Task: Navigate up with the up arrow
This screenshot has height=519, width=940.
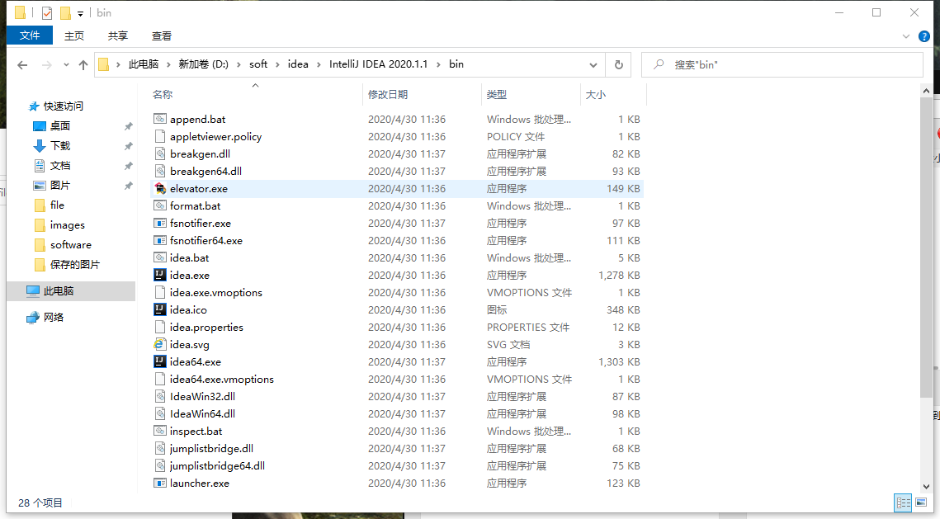Action: [x=83, y=64]
